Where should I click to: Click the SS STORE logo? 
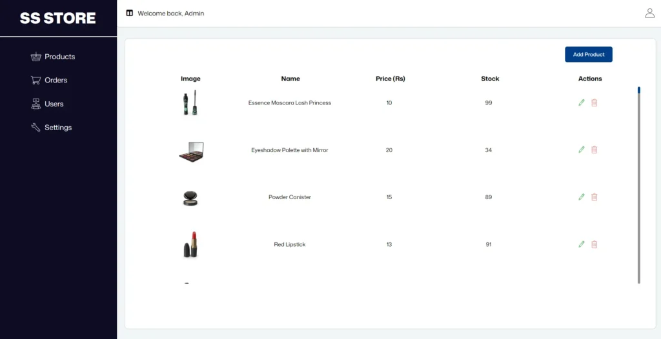tap(57, 18)
